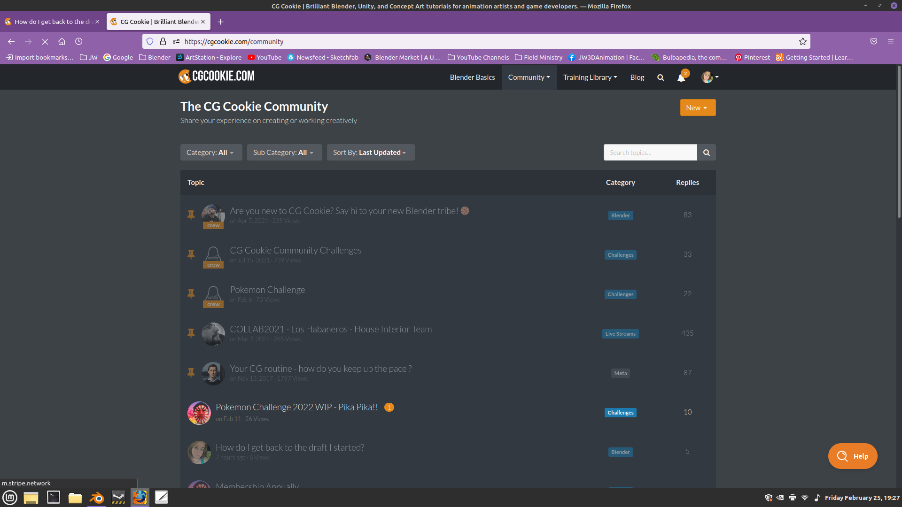Open Pokemon Challenge 2022 WIP topic
902x507 pixels.
click(x=296, y=407)
